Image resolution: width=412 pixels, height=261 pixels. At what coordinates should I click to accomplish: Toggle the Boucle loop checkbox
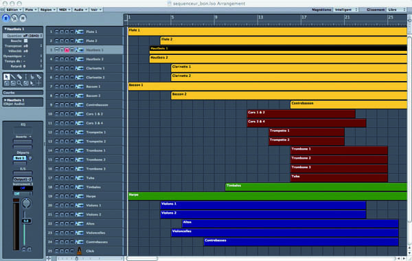point(26,41)
